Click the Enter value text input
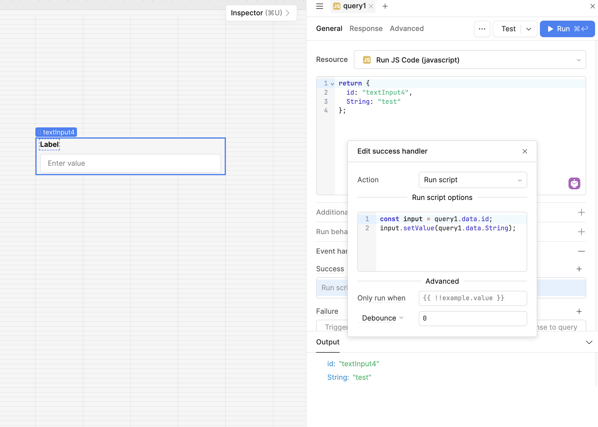 (x=130, y=163)
